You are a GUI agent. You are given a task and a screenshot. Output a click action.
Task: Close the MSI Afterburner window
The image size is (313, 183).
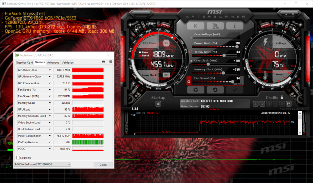coord(293,14)
